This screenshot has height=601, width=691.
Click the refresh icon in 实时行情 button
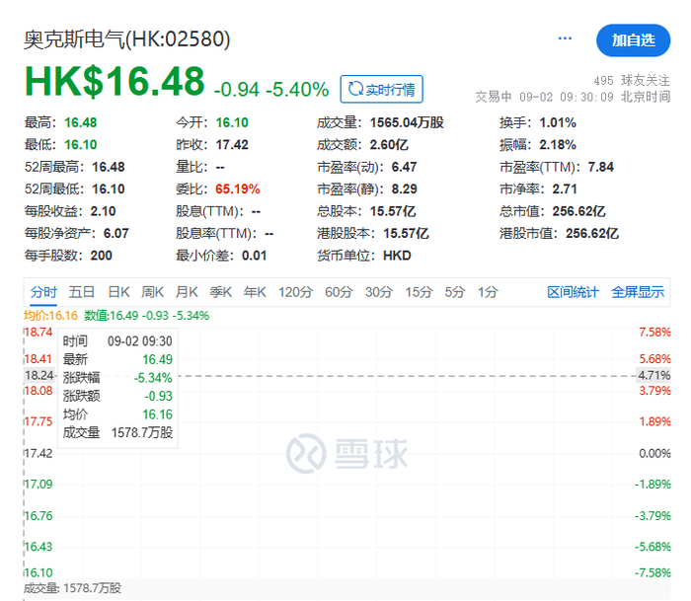tap(355, 89)
